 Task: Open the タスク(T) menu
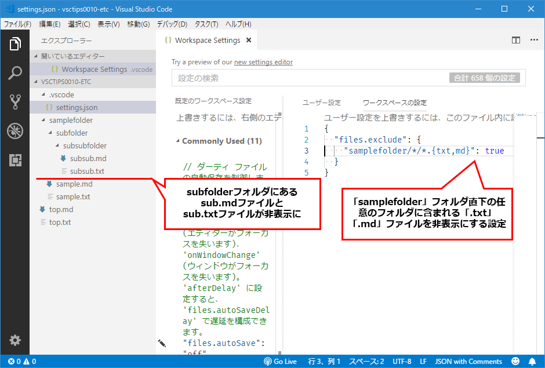tap(206, 24)
